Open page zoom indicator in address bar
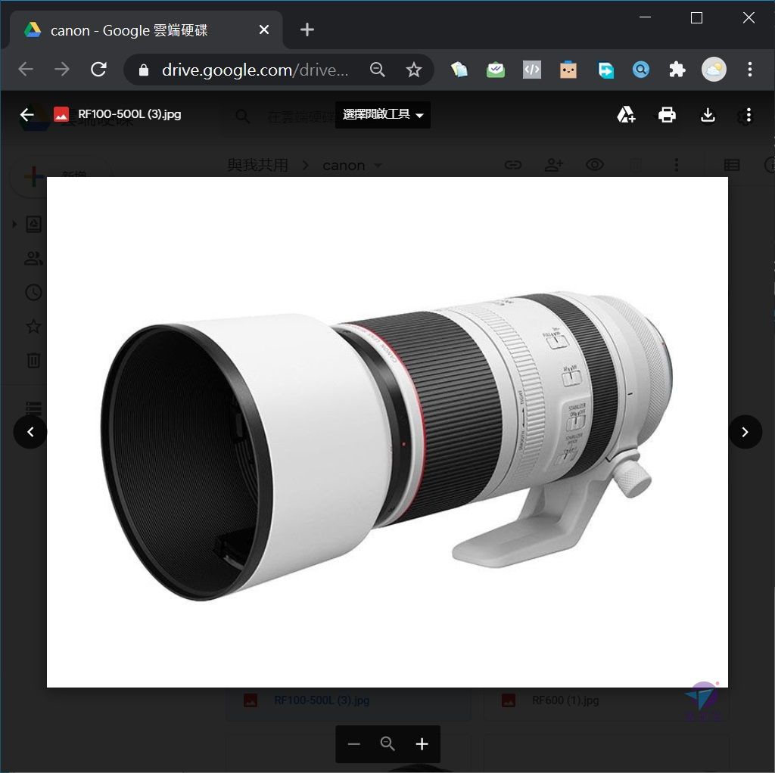The width and height of the screenshot is (775, 773). [x=377, y=70]
